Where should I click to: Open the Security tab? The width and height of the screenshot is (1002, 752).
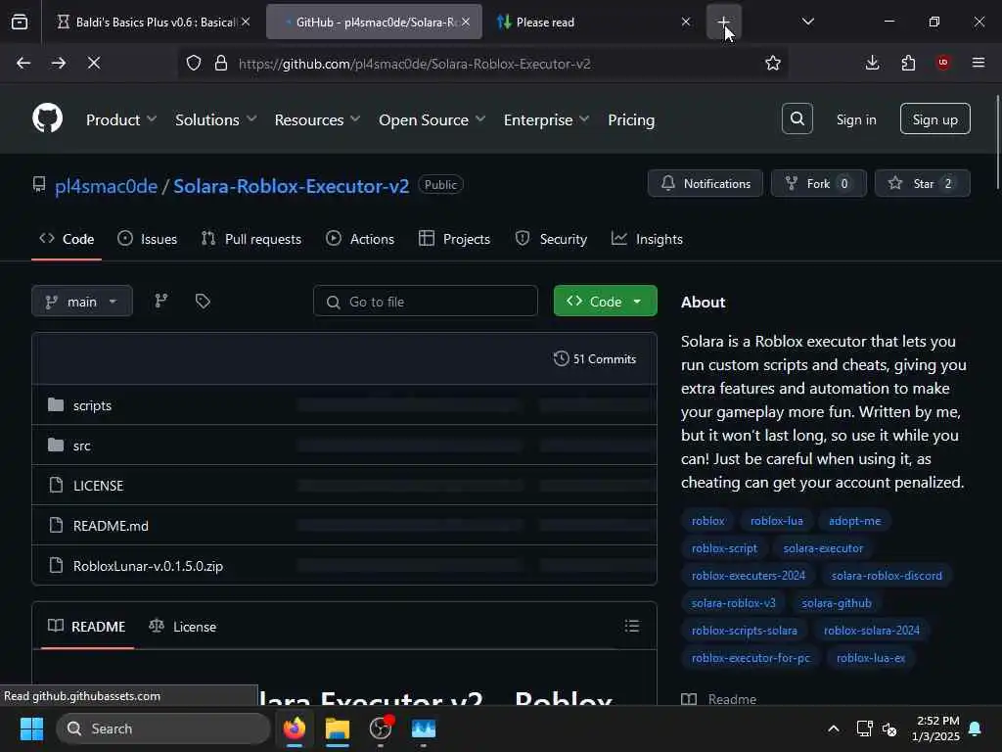(x=551, y=239)
